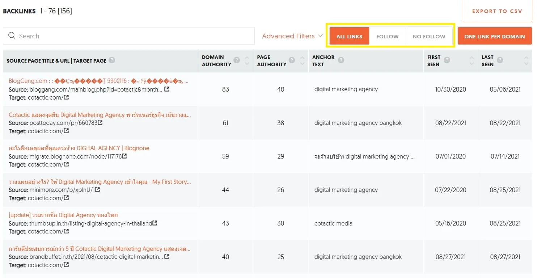537x278 pixels.
Task: Expand the Advanced Filters dropdown
Action: 292,36
